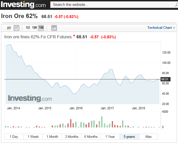The width and height of the screenshot is (178, 144).
Task: Click the Iron Ore 62% heading
Action: [19, 16]
